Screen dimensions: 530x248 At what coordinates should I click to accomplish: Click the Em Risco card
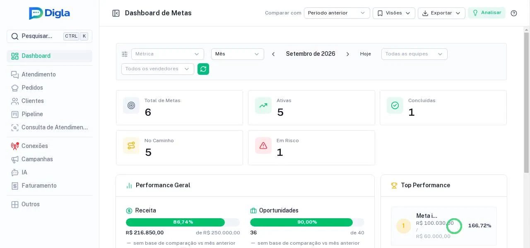(311, 148)
